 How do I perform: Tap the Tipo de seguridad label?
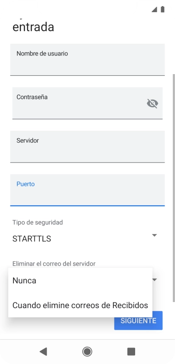(x=38, y=222)
